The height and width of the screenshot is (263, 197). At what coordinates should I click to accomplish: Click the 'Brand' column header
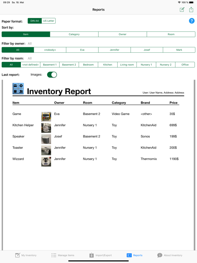[x=145, y=103]
